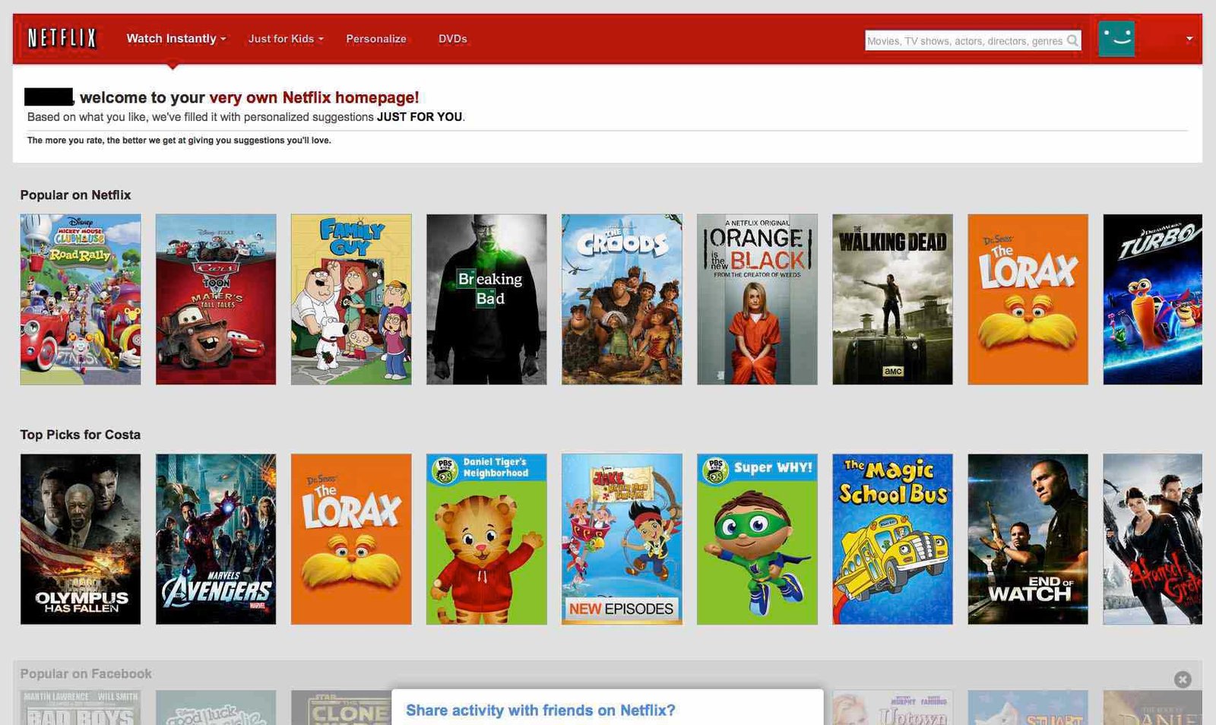This screenshot has height=725, width=1216.
Task: Open the DVDs section
Action: pos(453,39)
